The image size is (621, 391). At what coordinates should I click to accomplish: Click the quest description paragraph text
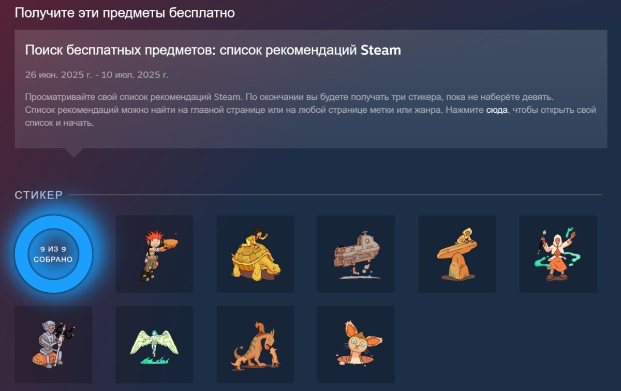tap(310, 110)
